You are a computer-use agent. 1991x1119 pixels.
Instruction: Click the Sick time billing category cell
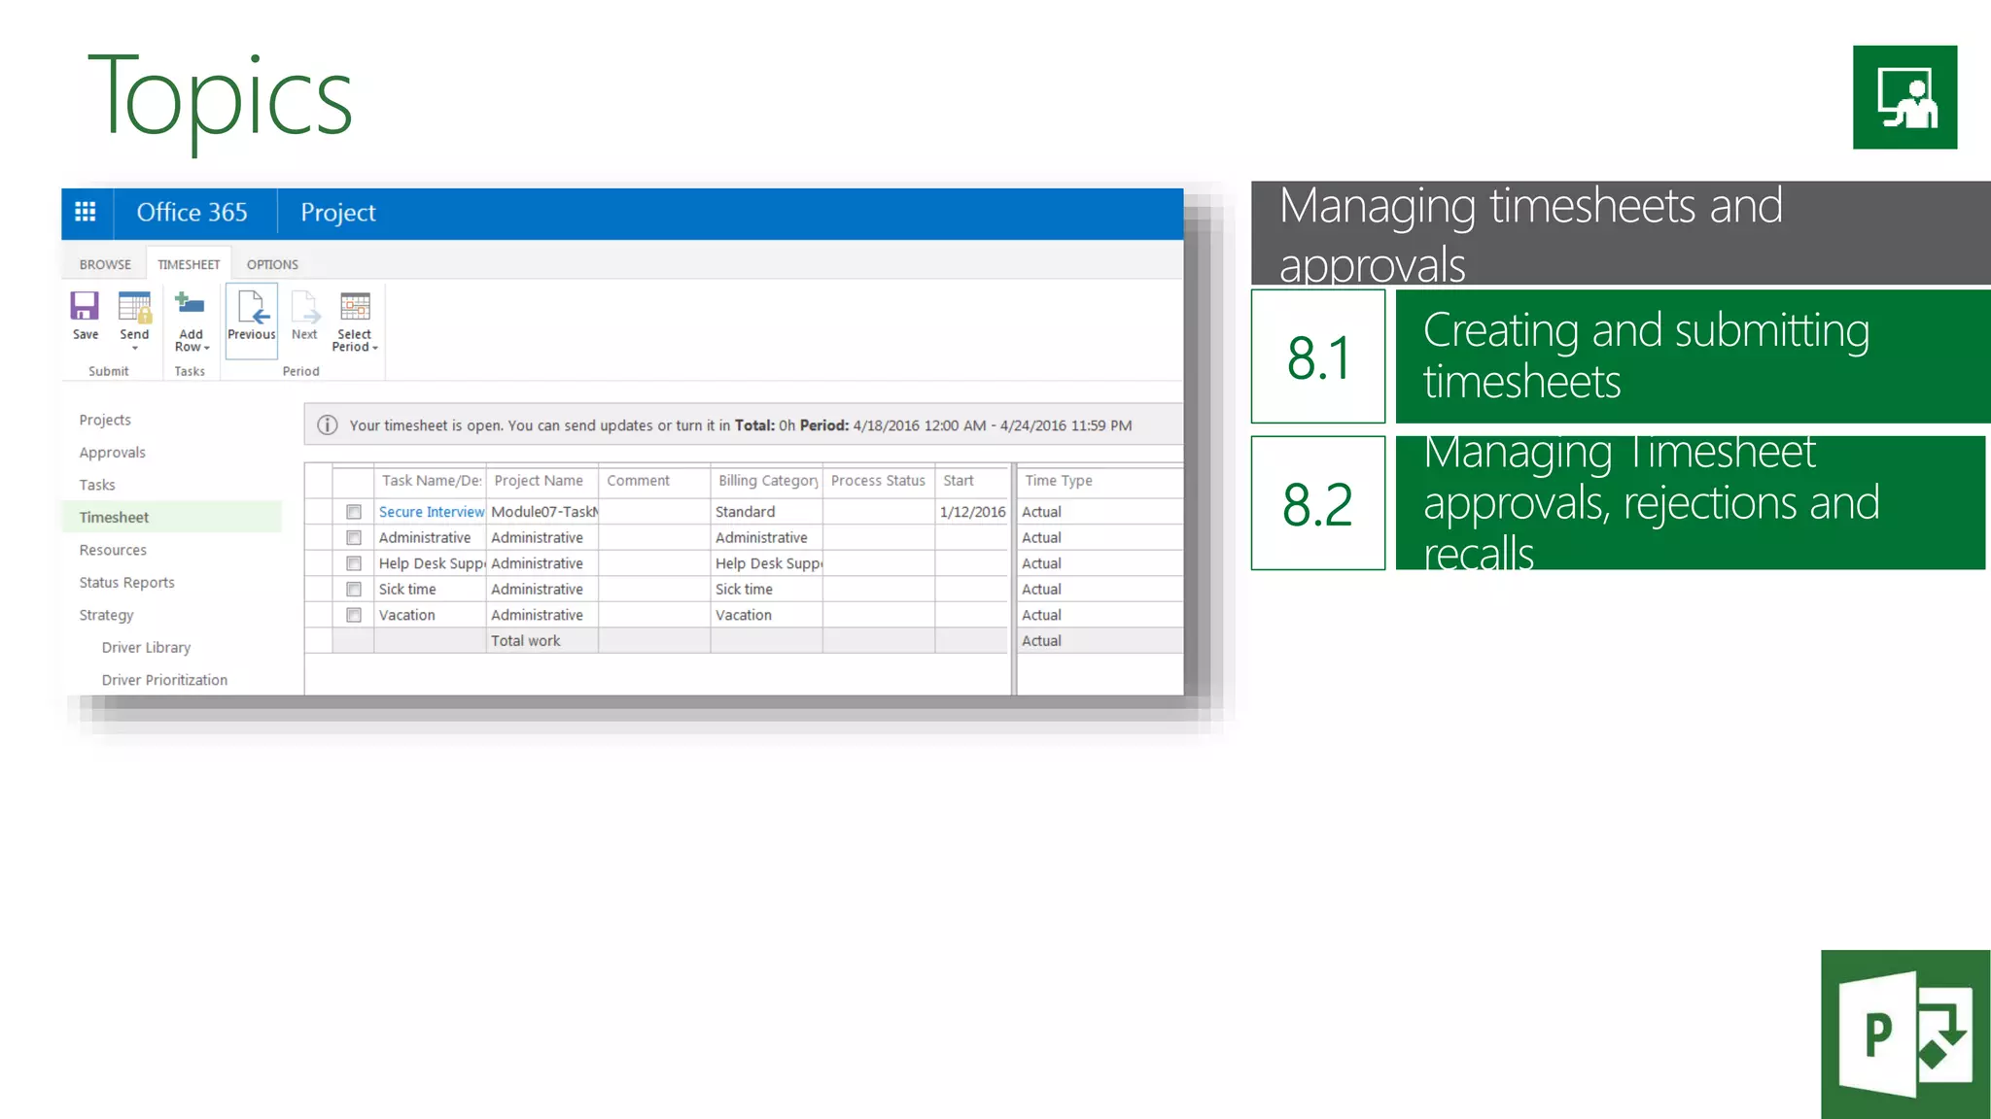766,589
